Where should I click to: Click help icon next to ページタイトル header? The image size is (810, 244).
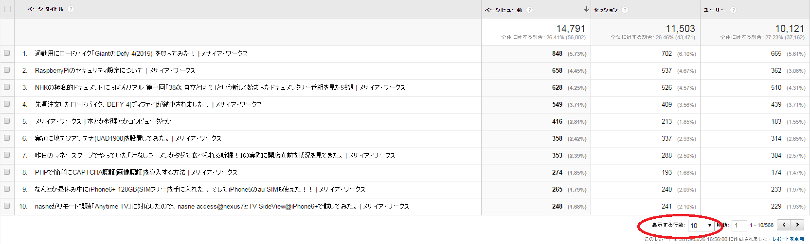click(x=71, y=9)
